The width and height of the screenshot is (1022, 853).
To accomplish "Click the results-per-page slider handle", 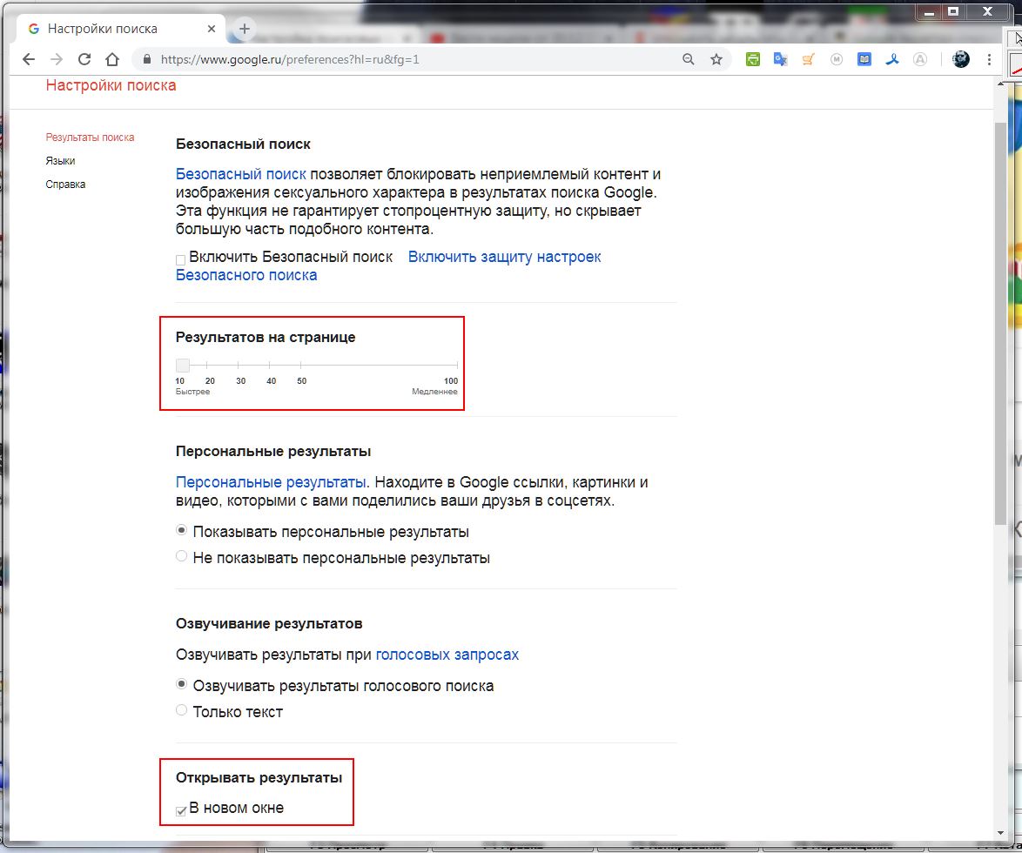I will coord(183,365).
